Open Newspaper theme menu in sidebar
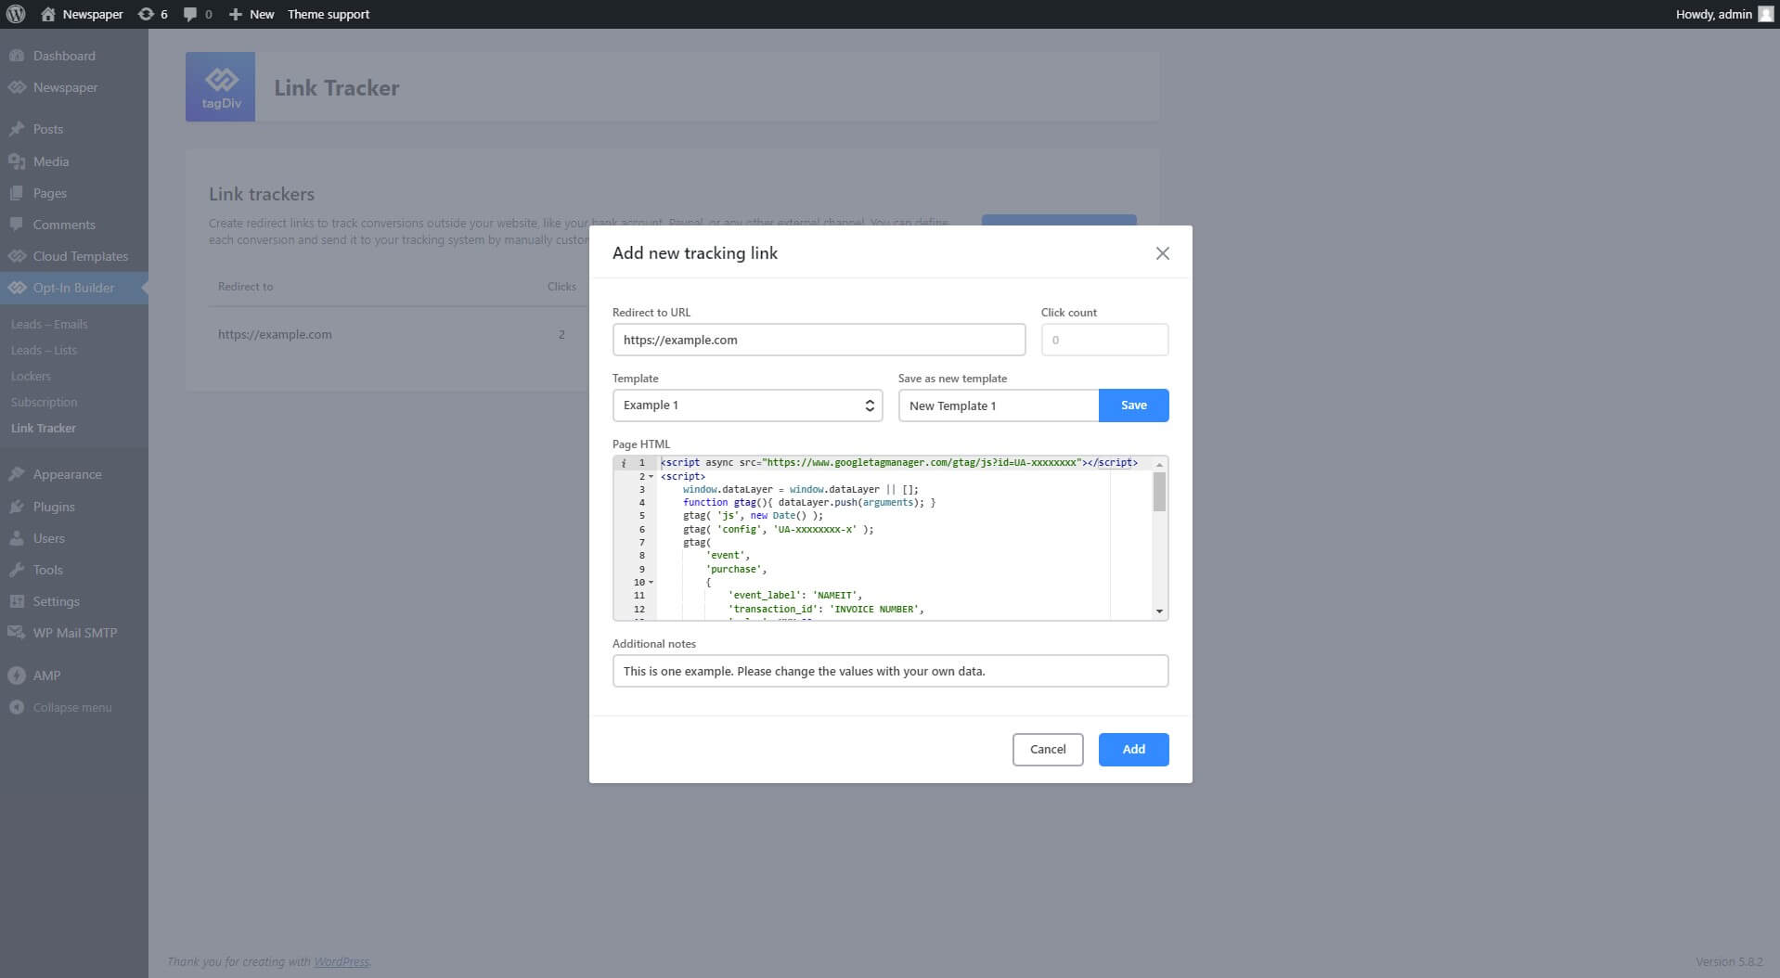The height and width of the screenshot is (978, 1780). click(x=65, y=87)
